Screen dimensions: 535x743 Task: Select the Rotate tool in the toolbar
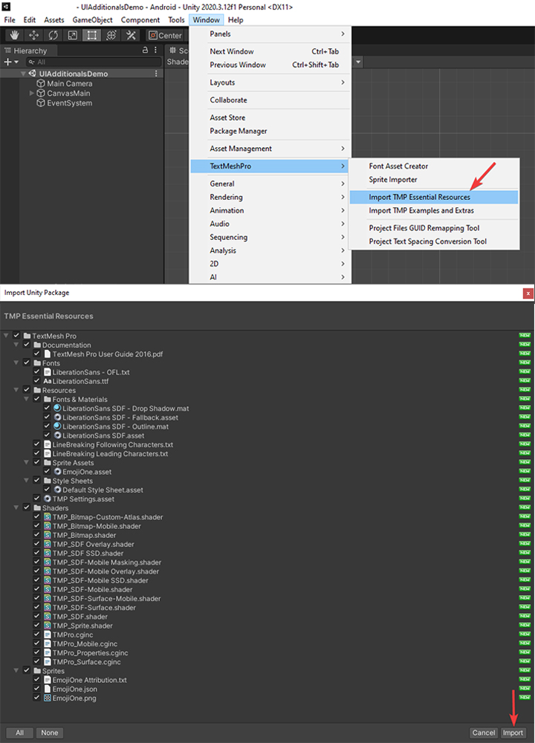(x=53, y=35)
